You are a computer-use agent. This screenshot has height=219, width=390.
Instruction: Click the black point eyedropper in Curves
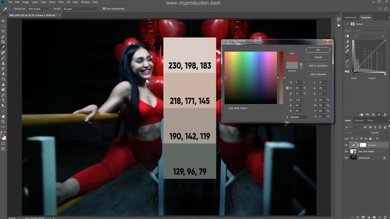tap(347, 42)
